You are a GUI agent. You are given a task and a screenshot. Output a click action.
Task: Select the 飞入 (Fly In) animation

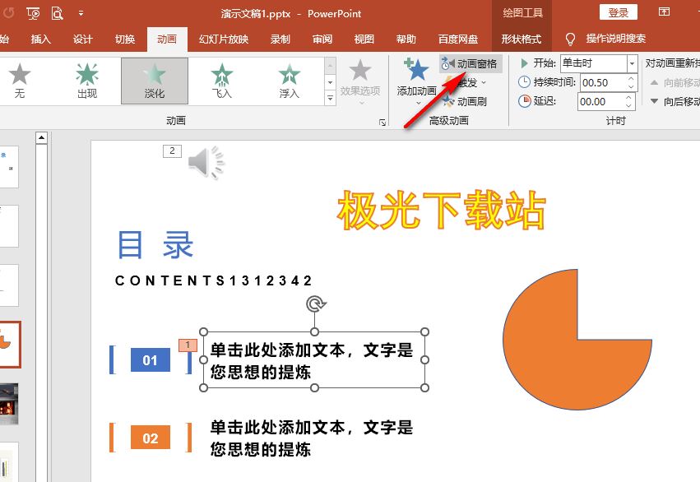coord(222,81)
